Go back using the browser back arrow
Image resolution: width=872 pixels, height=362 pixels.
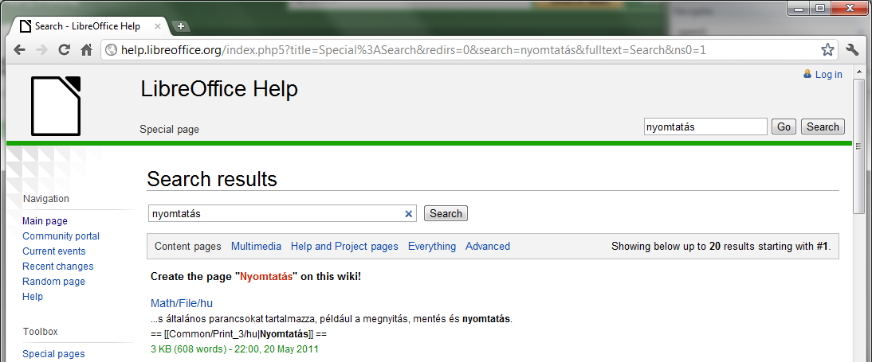19,50
